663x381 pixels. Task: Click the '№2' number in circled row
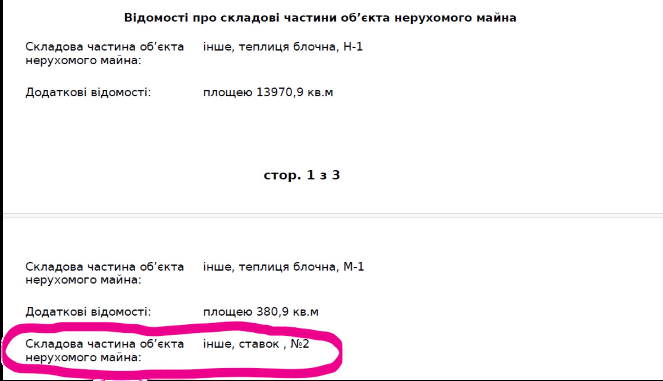pos(300,344)
